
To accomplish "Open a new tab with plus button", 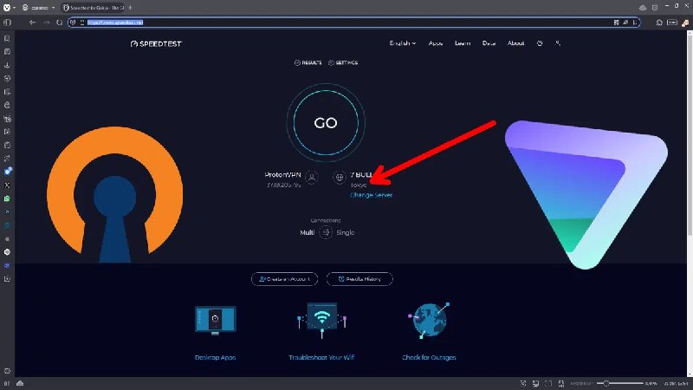I will (131, 8).
